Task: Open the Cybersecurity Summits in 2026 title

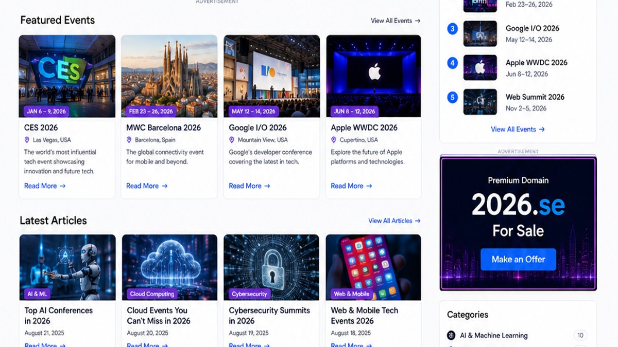Action: pos(269,316)
